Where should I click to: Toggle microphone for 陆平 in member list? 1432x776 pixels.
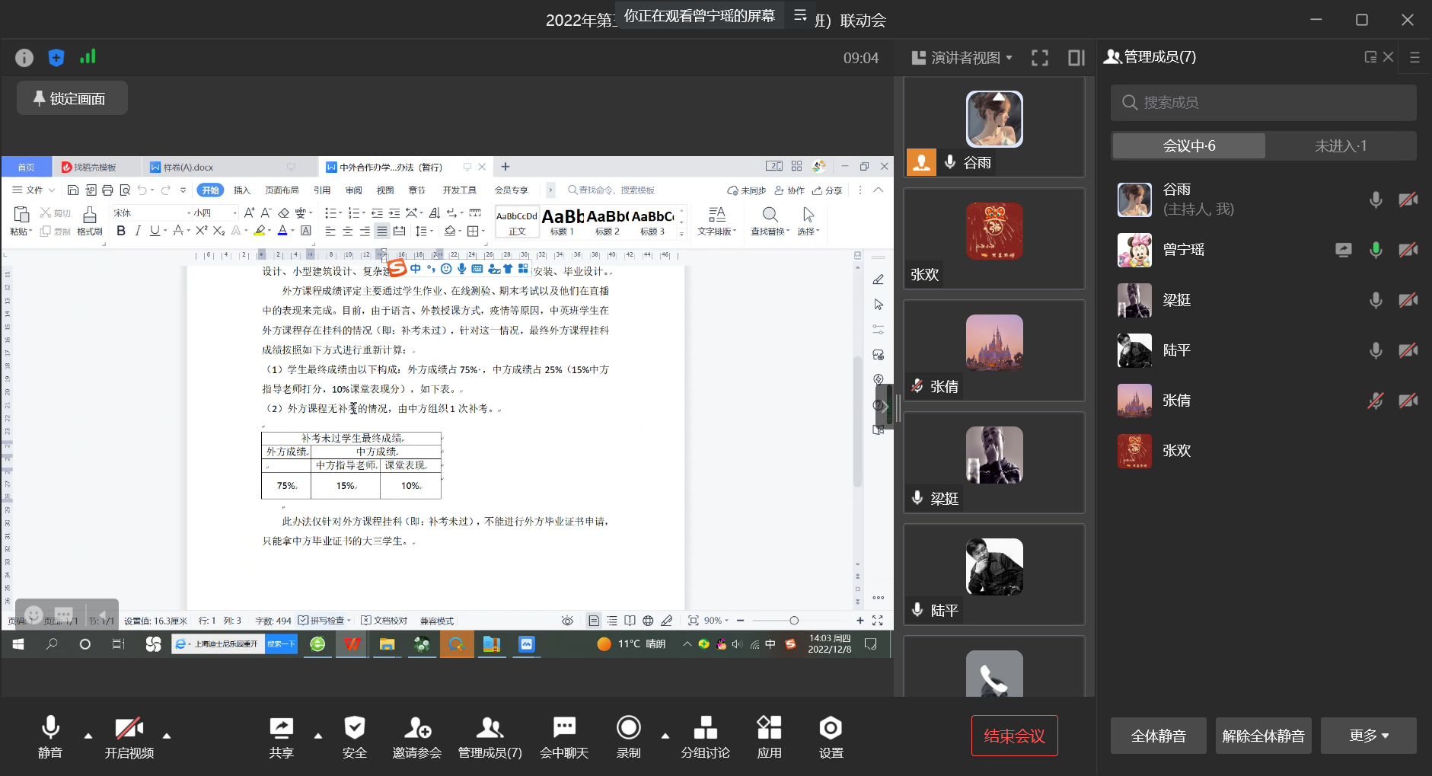click(1376, 350)
